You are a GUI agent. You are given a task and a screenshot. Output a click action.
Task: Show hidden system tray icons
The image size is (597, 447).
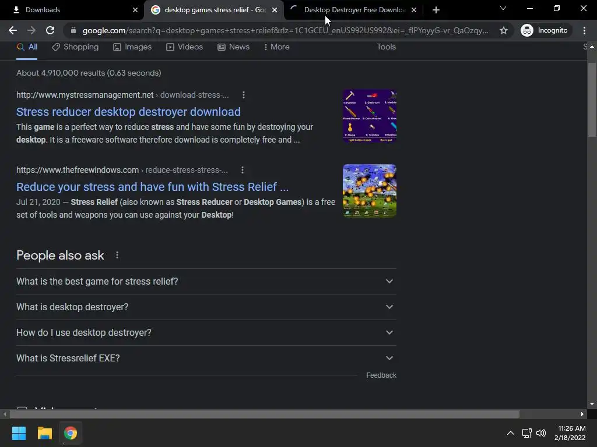(x=511, y=433)
